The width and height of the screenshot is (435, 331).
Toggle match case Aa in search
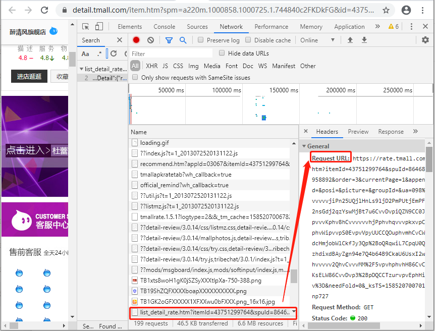(x=85, y=54)
